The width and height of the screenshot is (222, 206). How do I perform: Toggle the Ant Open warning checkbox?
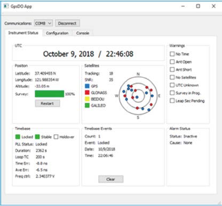[x=172, y=62]
